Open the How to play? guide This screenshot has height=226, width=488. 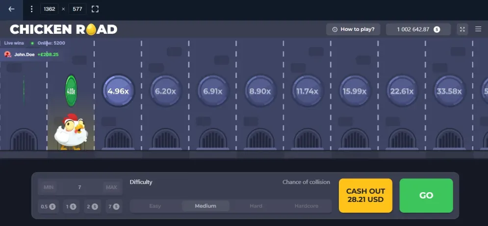click(353, 29)
